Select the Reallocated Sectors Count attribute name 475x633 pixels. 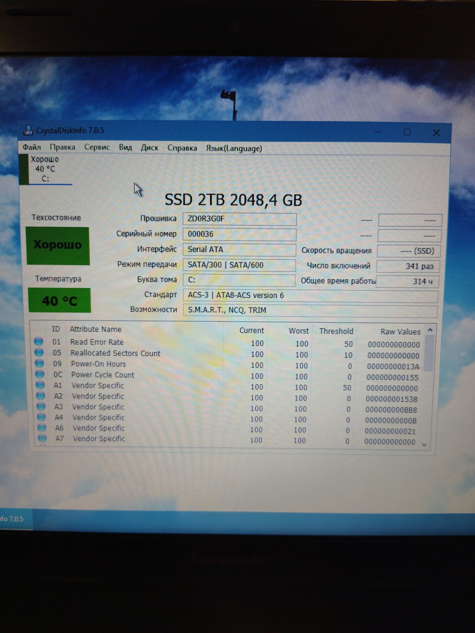115,353
